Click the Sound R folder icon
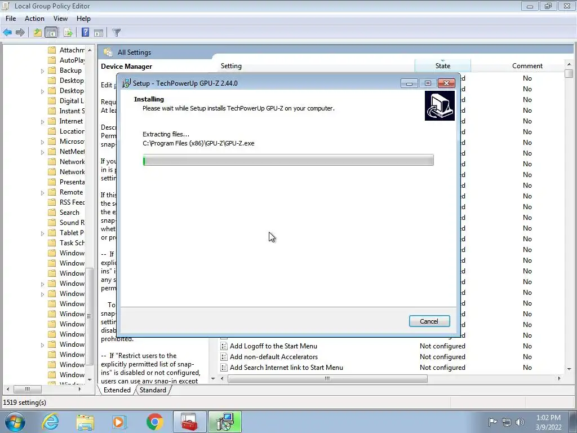The height and width of the screenshot is (433, 577). tap(52, 222)
